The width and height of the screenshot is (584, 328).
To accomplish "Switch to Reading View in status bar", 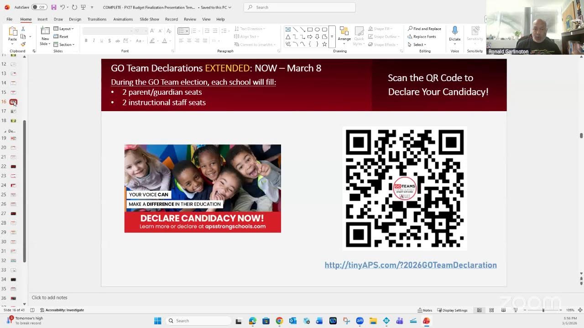I will tap(503, 310).
